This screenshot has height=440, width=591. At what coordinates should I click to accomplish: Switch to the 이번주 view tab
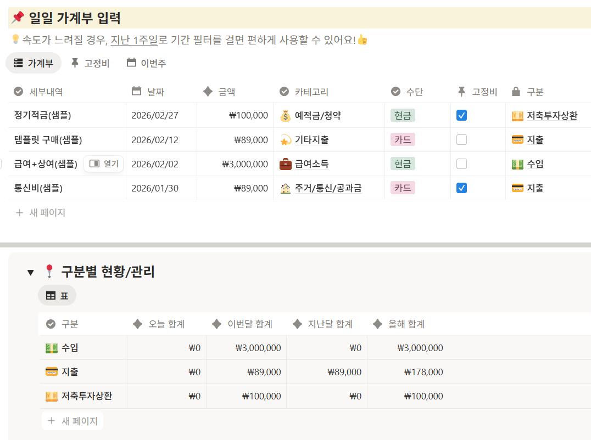coord(146,63)
